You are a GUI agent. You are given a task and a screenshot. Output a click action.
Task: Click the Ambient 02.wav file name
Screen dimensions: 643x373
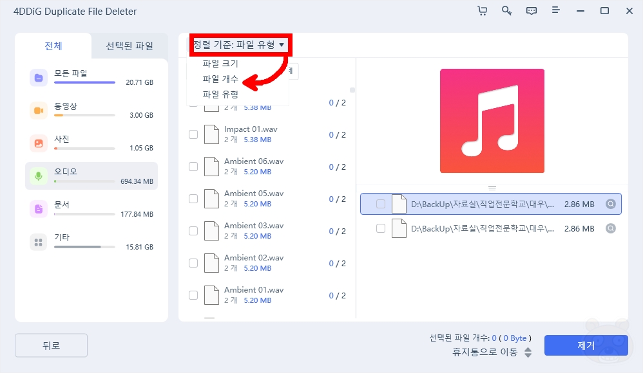[254, 257]
